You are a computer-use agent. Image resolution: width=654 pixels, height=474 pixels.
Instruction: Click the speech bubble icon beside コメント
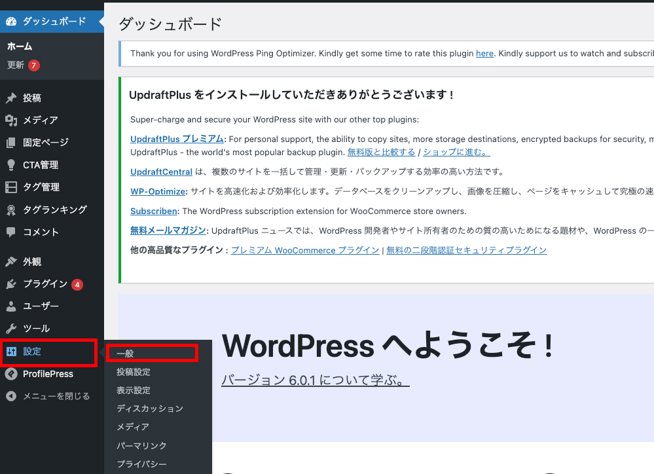point(11,232)
